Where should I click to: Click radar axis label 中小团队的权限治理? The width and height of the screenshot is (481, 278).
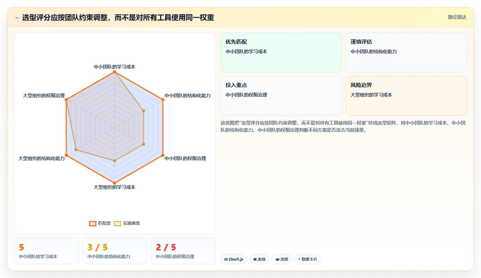[x=185, y=158]
